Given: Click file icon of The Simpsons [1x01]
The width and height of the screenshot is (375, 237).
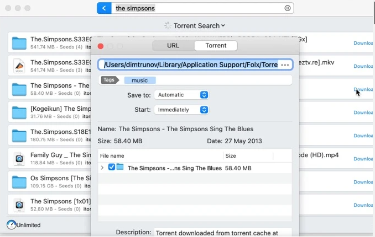Looking at the screenshot, I should (x=19, y=205).
